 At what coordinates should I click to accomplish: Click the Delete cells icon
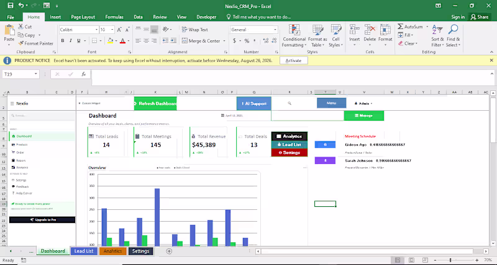click(x=370, y=30)
